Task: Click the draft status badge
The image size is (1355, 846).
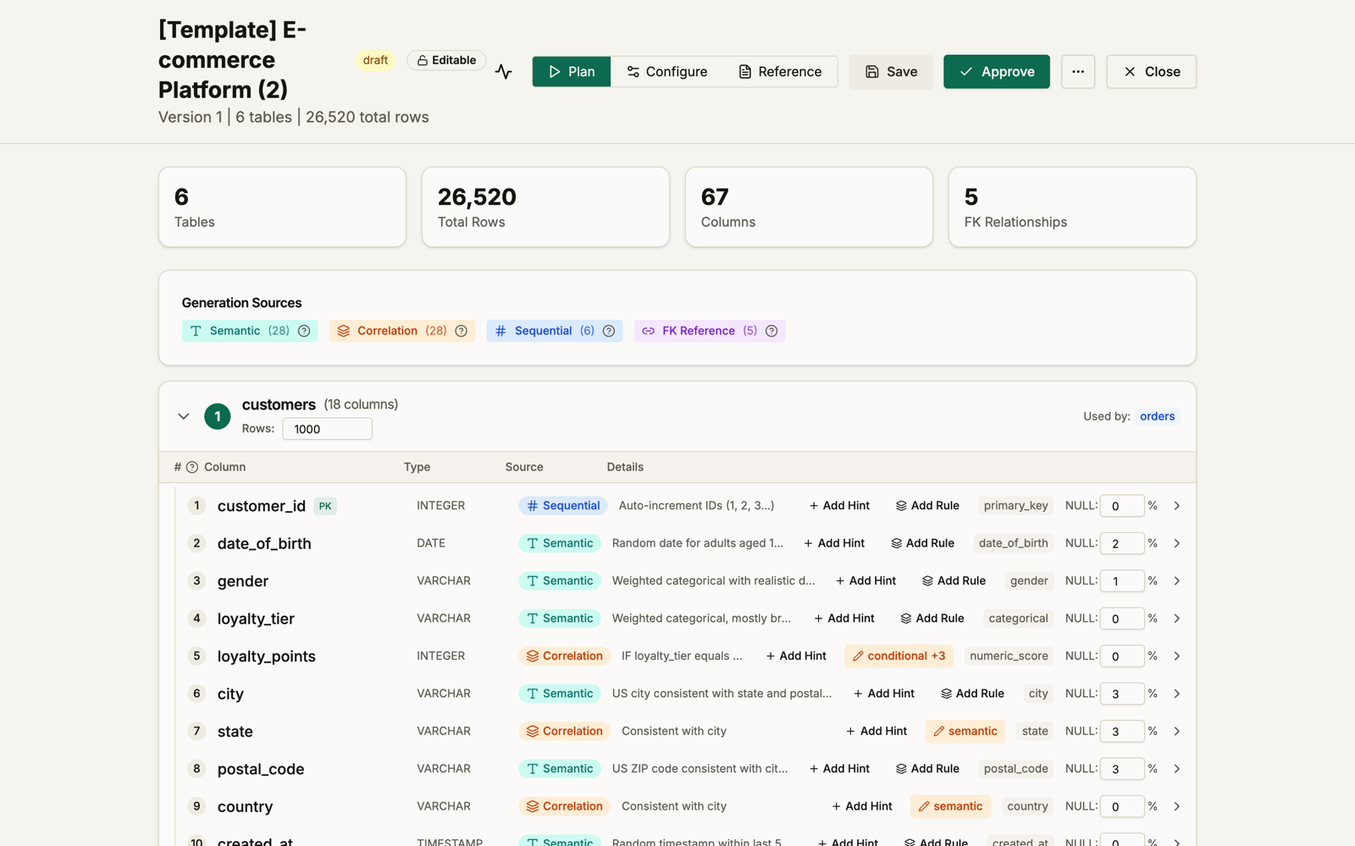Action: 375,60
